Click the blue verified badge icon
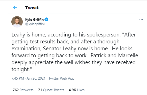 46,20
